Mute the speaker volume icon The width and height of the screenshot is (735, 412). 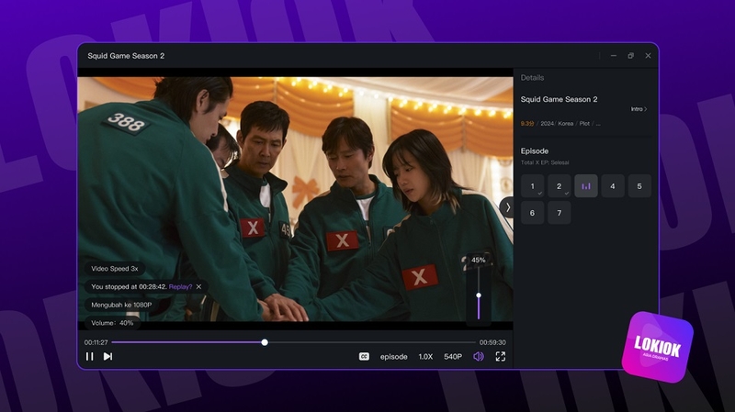[x=478, y=356]
